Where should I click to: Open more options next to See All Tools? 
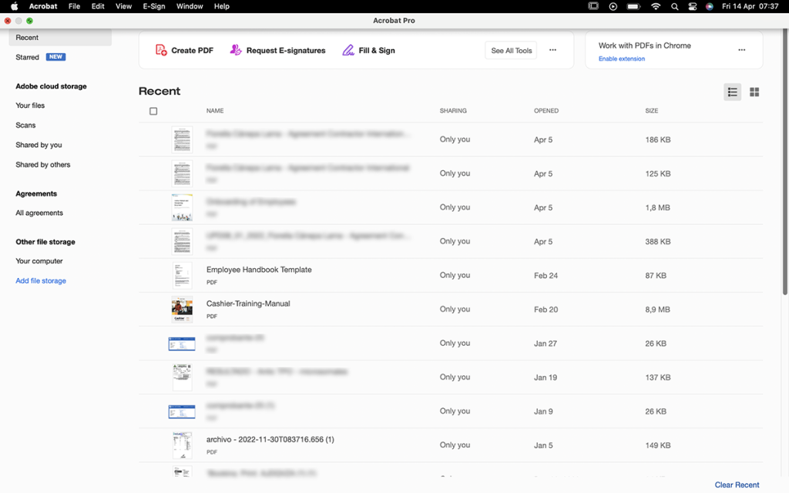click(552, 50)
